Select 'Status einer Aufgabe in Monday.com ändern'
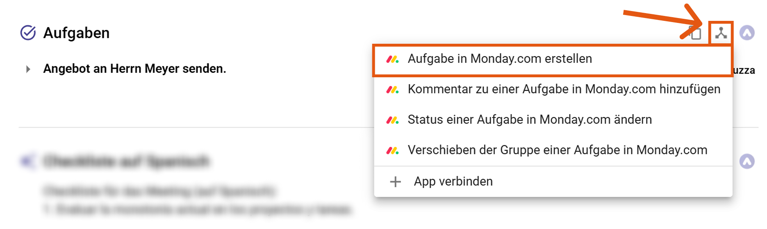 point(529,120)
